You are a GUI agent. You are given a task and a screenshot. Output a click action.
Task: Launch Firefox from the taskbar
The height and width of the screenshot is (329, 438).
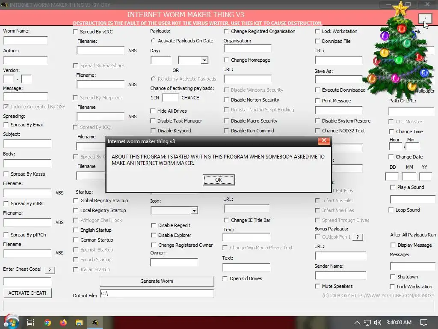(63, 323)
